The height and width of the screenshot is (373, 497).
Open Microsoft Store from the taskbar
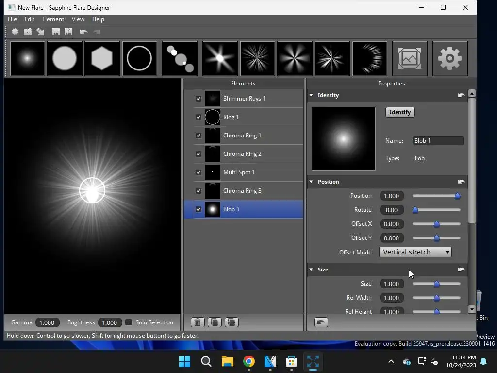coord(291,361)
